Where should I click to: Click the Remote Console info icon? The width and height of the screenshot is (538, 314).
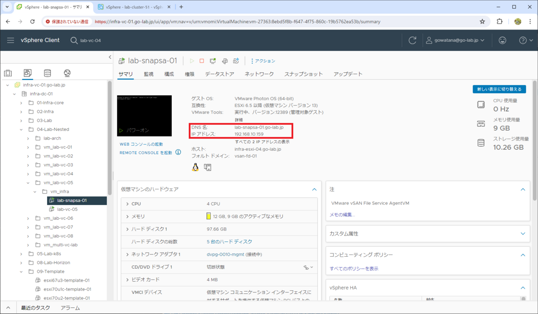pos(178,152)
